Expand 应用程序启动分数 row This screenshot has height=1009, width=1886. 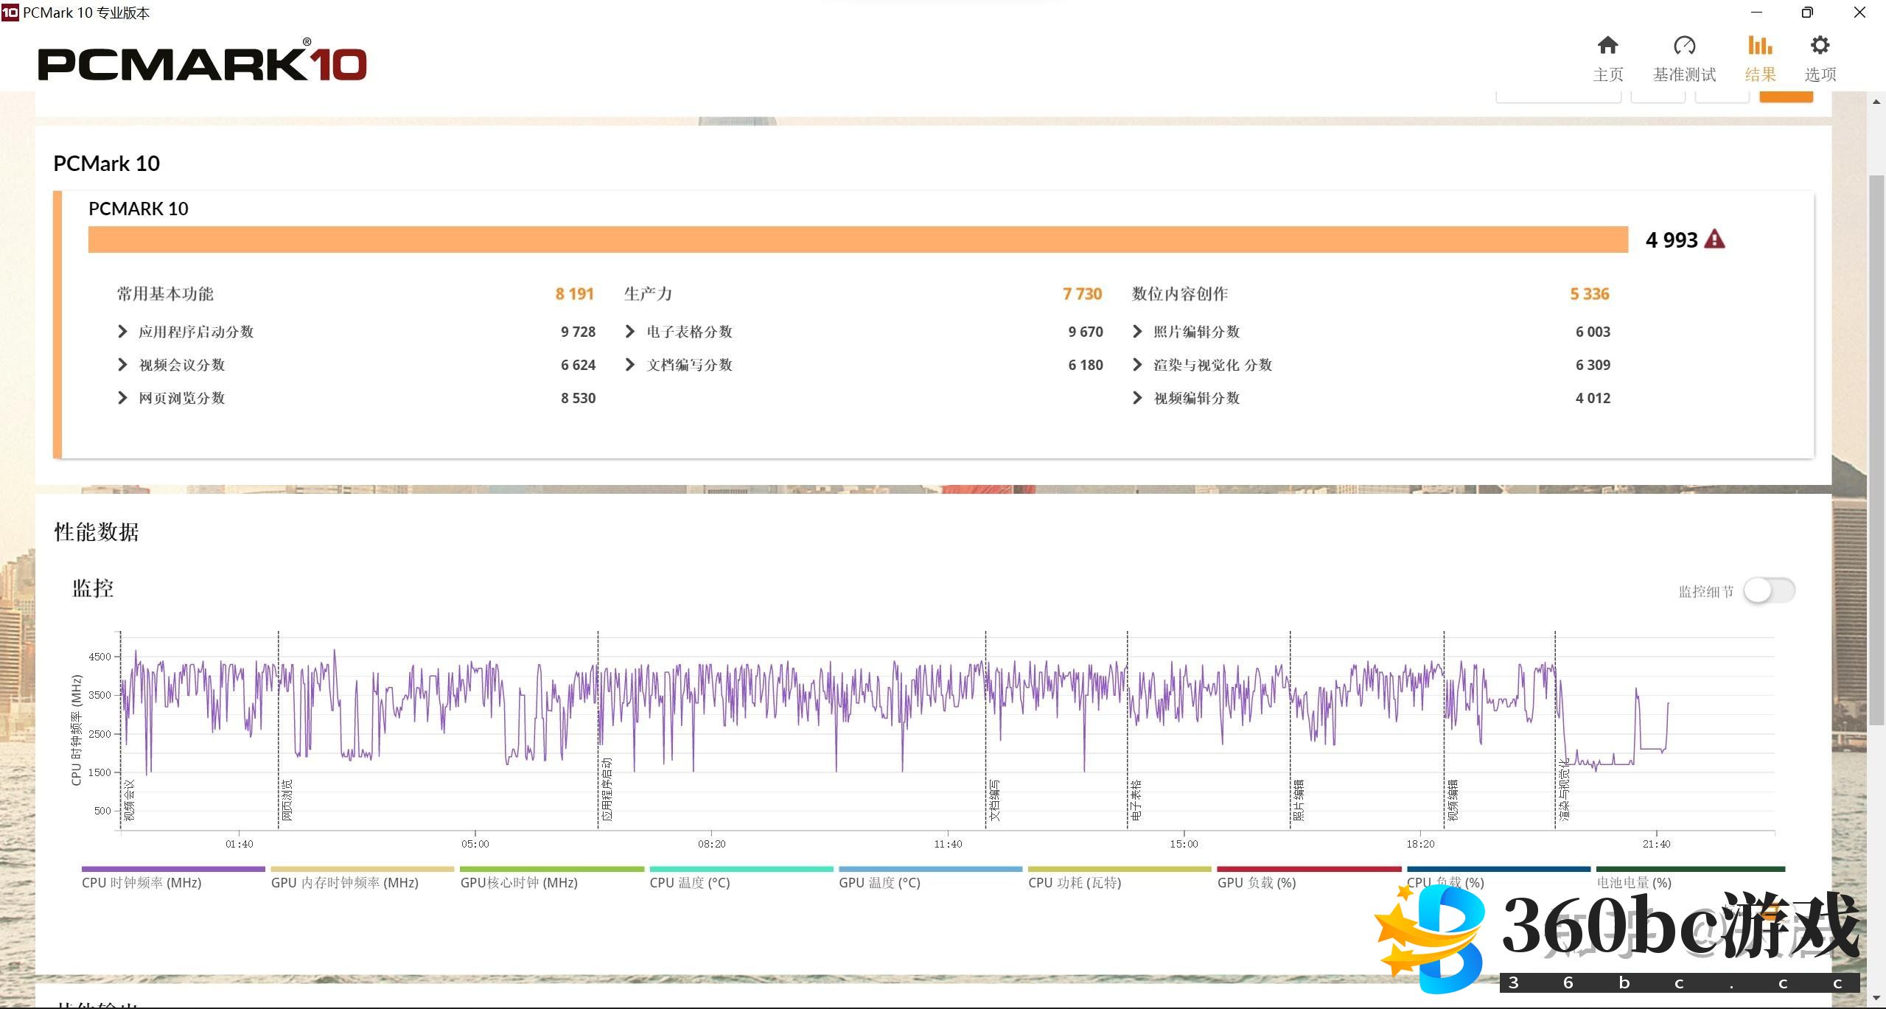coord(122,332)
